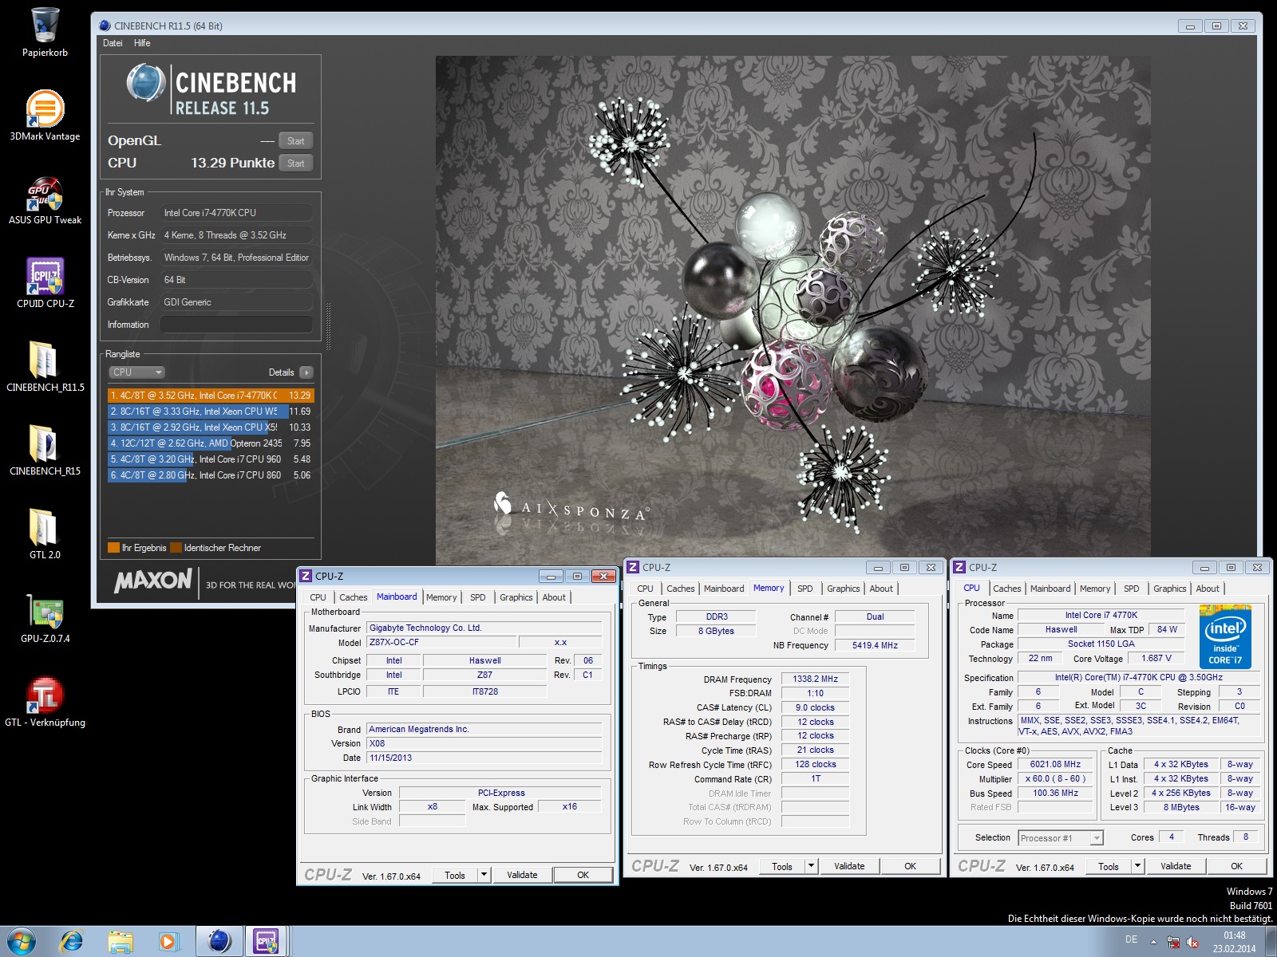Screen dimensions: 1277x957
Task: Open SPD tab in Memory CPU-Z window
Action: click(805, 589)
